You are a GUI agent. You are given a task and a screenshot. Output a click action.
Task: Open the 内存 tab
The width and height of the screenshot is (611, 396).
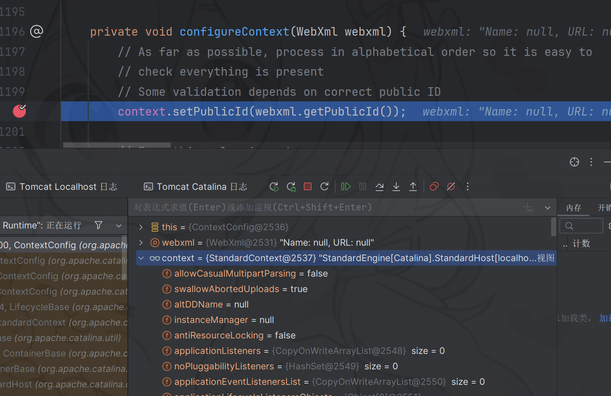click(574, 208)
